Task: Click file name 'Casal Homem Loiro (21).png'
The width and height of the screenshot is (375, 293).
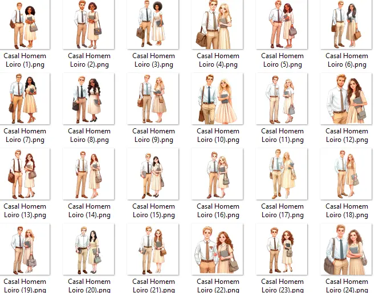Action: pyautogui.click(x=153, y=286)
